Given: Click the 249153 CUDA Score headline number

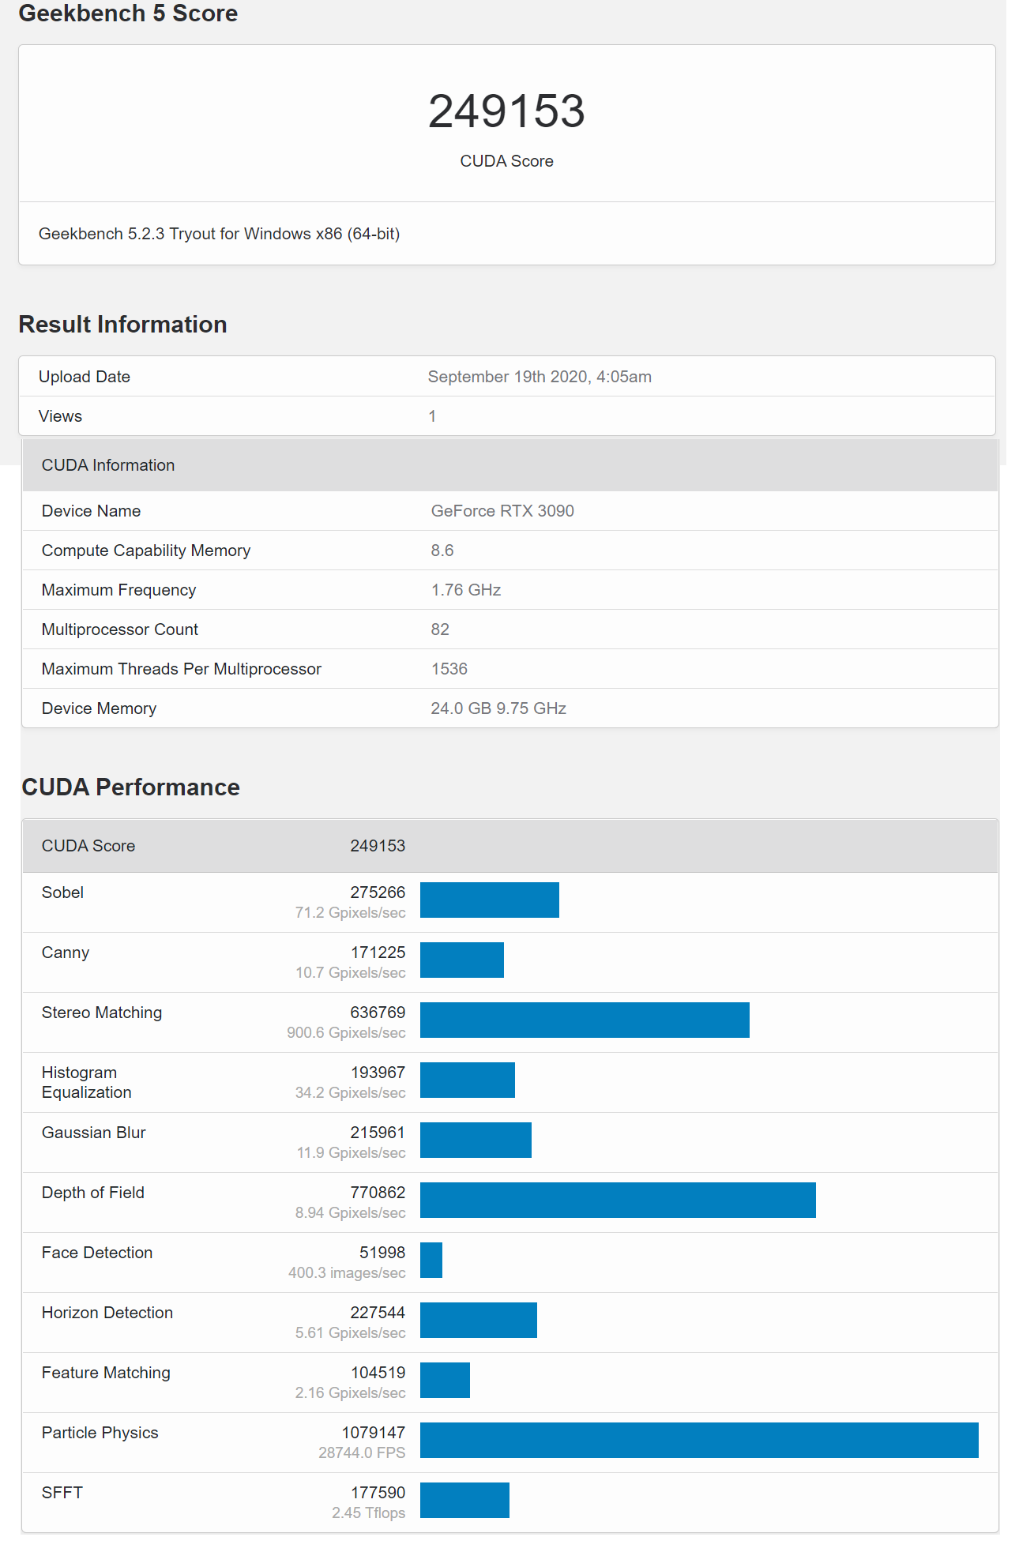Looking at the screenshot, I should tap(506, 111).
